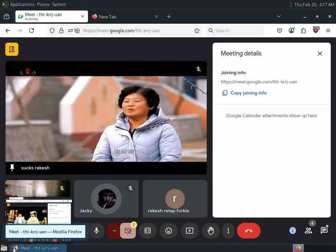The image size is (336, 252).
Task: Click the yellow companion door icon
Action: coord(12,49)
